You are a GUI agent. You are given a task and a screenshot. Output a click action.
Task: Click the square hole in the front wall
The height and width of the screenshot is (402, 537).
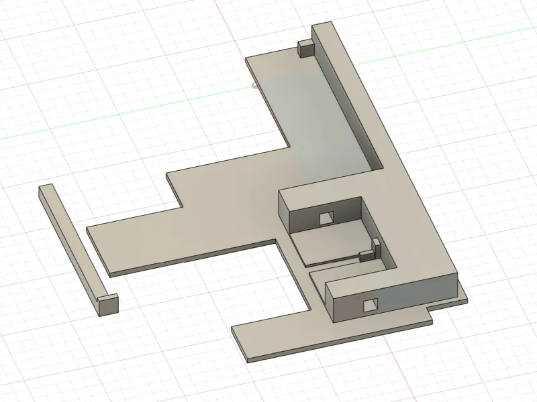(371, 305)
